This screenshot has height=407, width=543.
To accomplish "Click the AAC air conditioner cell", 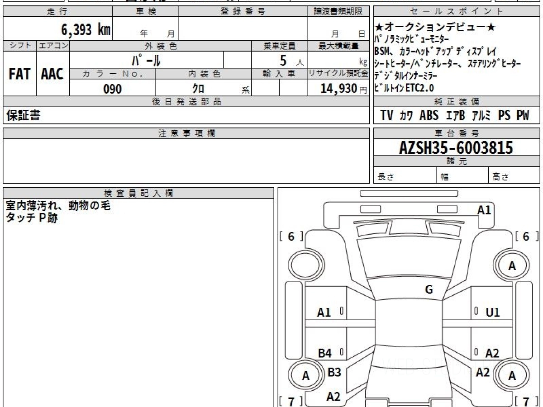I will coord(52,74).
